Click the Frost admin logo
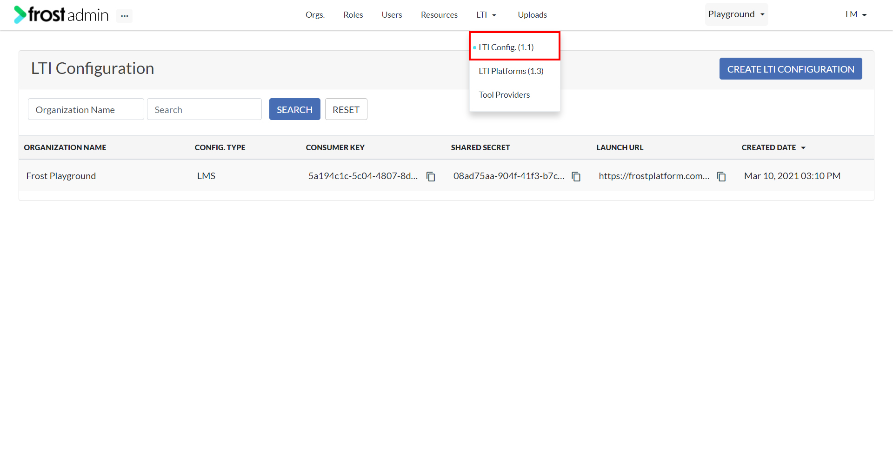This screenshot has height=461, width=893. click(x=60, y=14)
